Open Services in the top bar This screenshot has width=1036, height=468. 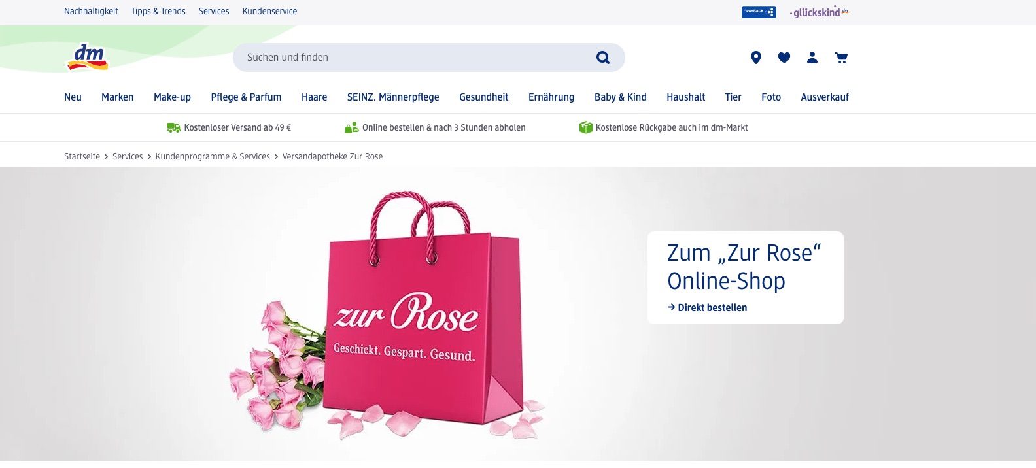(x=214, y=11)
